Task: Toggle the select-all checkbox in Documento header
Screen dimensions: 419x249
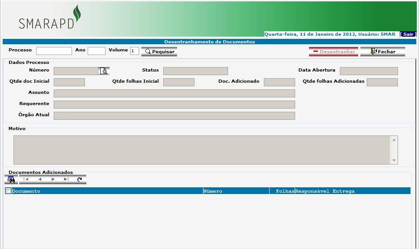Action: (x=8, y=191)
